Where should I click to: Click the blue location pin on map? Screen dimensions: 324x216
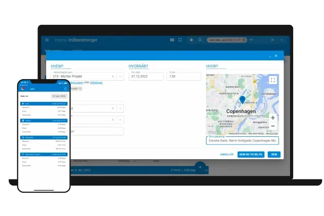pos(242,100)
